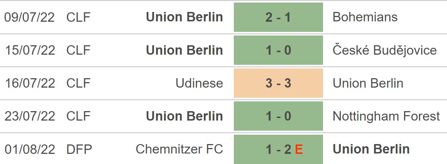Click the score in the Nottingham Forest row
The width and height of the screenshot is (447, 164).
278,116
